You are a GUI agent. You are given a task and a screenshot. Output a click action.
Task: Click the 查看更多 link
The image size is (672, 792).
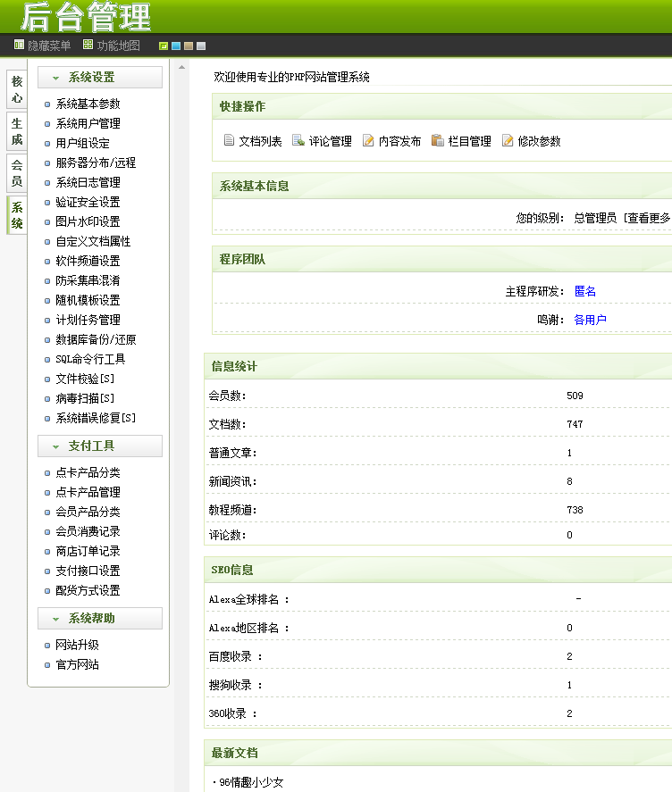click(x=649, y=218)
